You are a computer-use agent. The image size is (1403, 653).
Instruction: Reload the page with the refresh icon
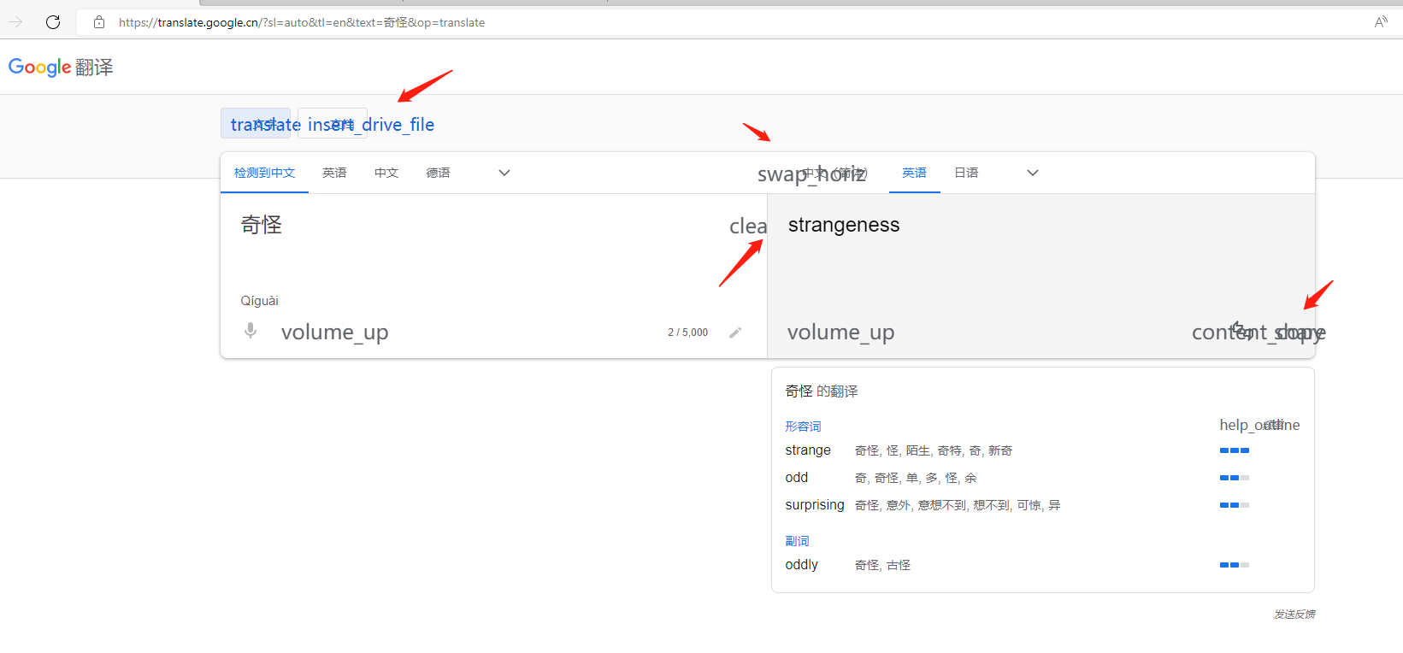click(53, 22)
